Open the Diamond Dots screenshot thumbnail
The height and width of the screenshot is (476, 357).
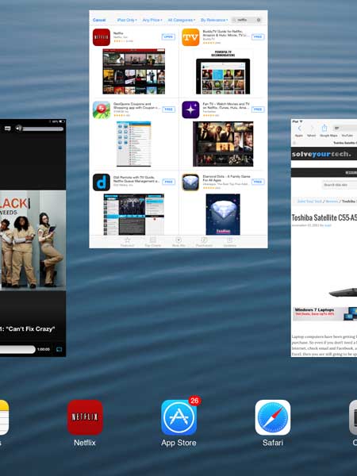pyautogui.click(x=223, y=214)
